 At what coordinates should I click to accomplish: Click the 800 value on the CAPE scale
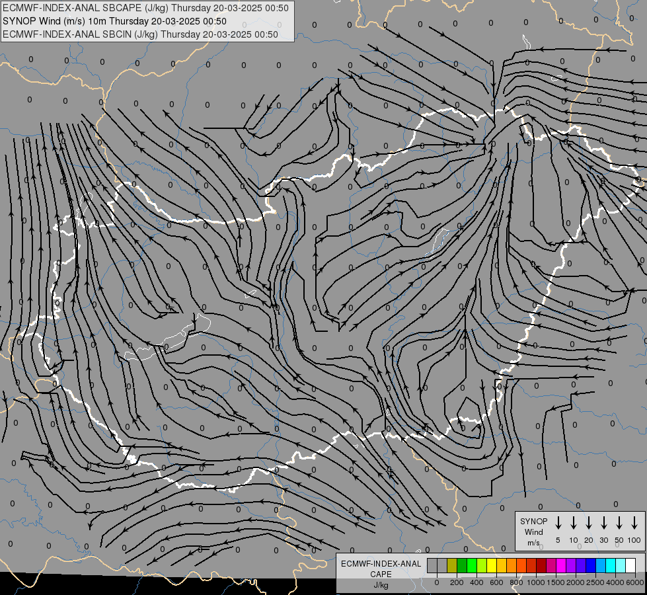(x=516, y=582)
